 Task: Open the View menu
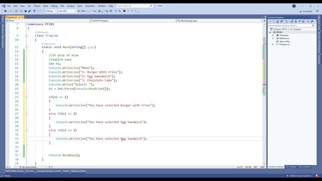(22, 6)
